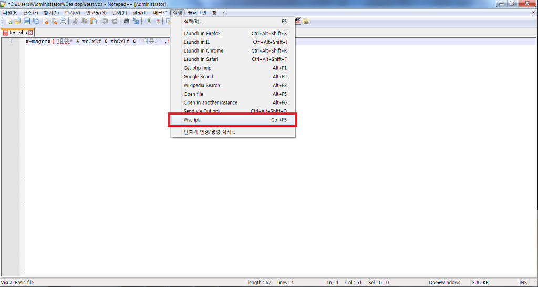Click the Print toolbar icon
The width and height of the screenshot is (538, 287).
(63, 21)
